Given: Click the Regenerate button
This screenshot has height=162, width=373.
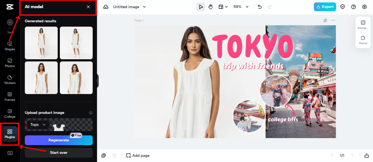Looking at the screenshot, I should click(59, 140).
